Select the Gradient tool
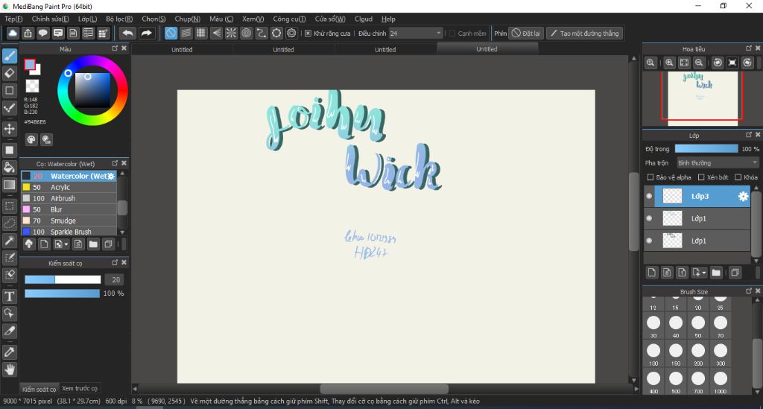 [9, 185]
